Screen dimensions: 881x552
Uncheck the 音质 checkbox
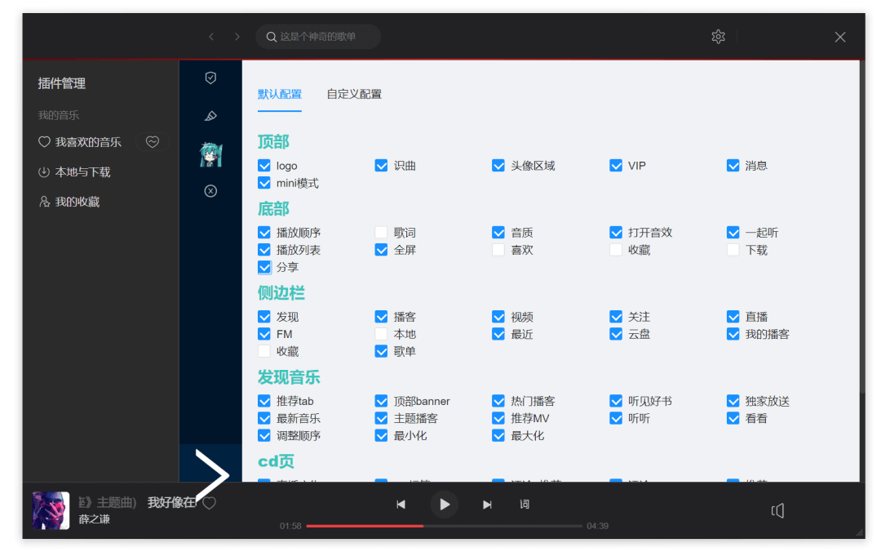498,233
